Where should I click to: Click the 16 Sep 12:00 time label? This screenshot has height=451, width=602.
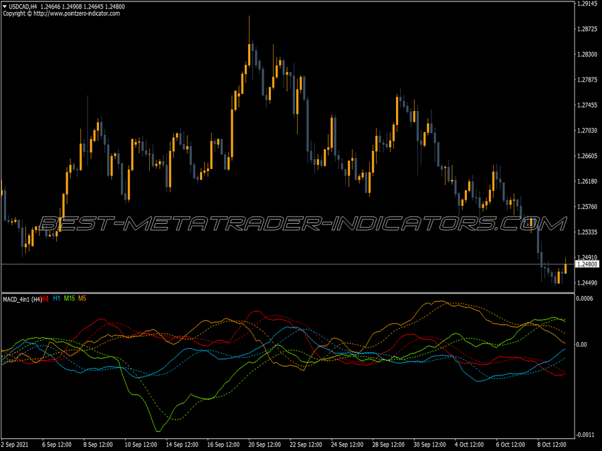tap(223, 444)
